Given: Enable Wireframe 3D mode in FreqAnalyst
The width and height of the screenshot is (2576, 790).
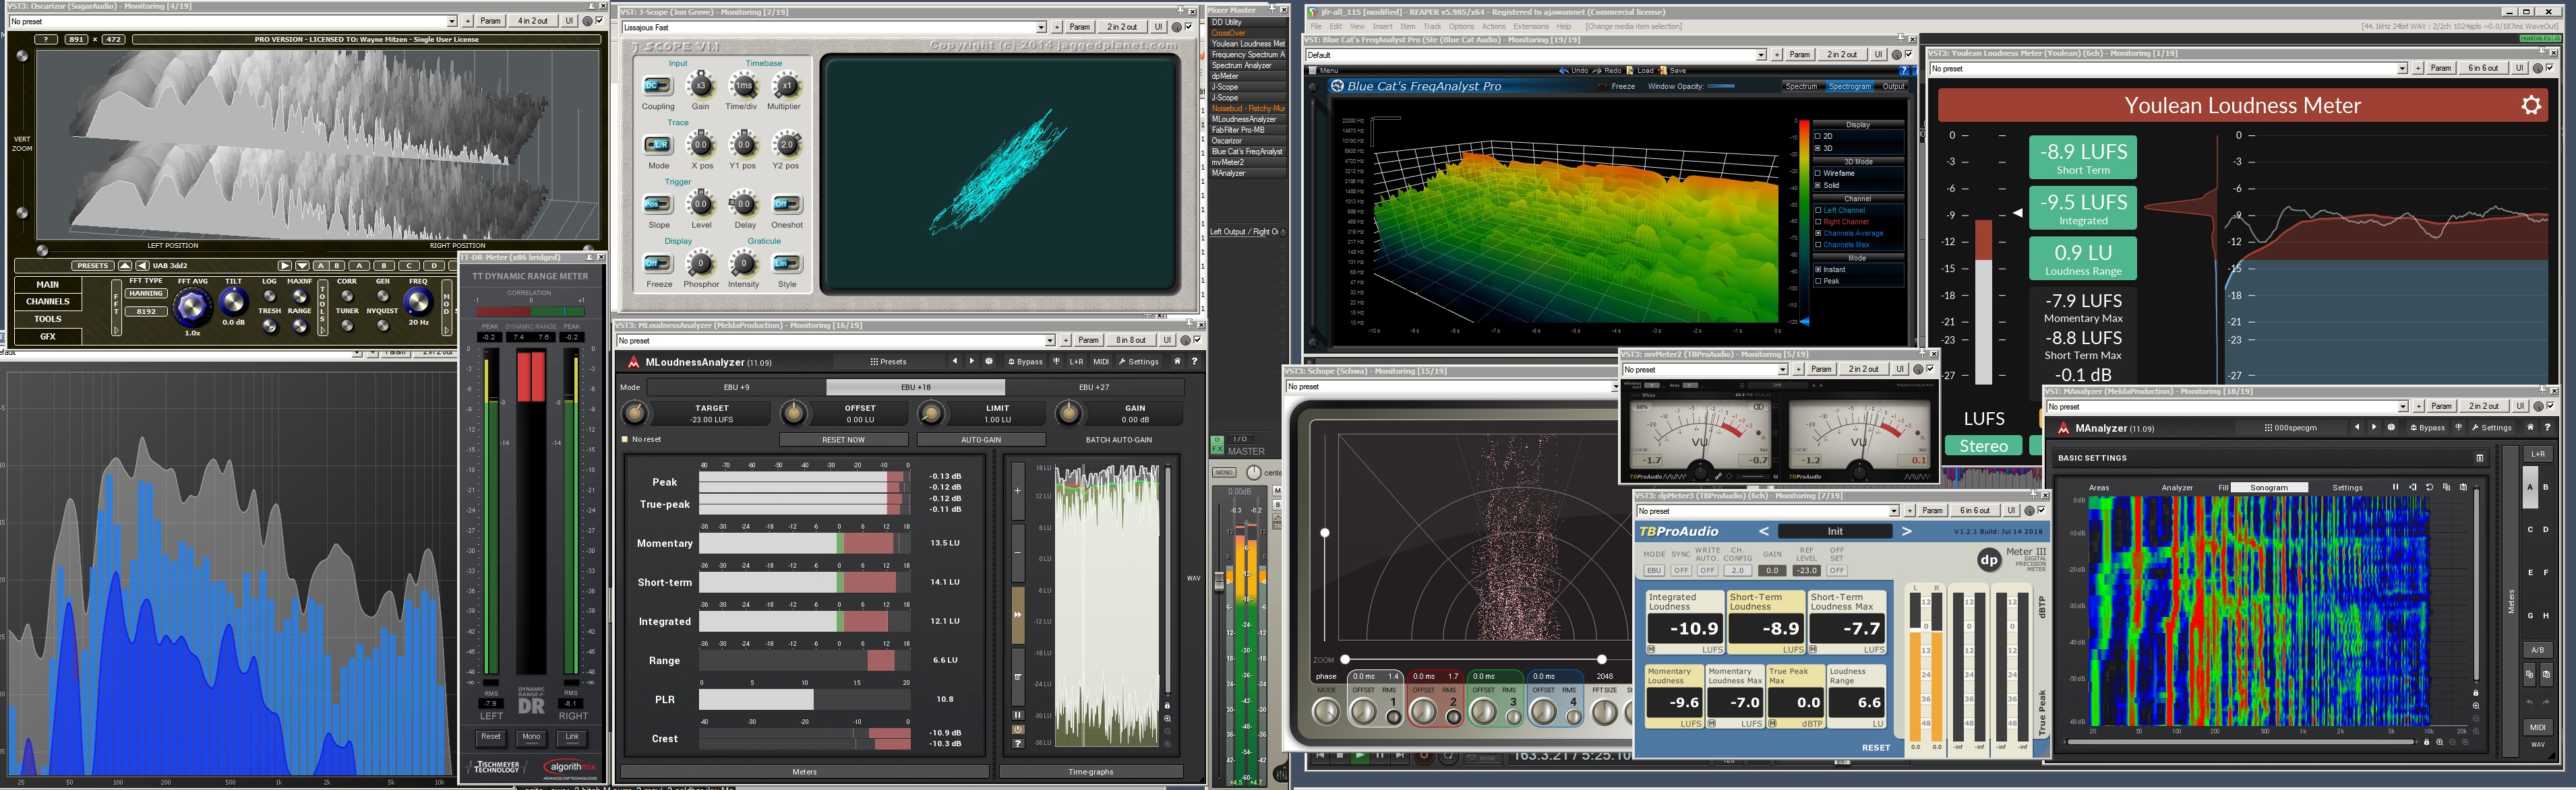Looking at the screenshot, I should pyautogui.click(x=1818, y=174).
